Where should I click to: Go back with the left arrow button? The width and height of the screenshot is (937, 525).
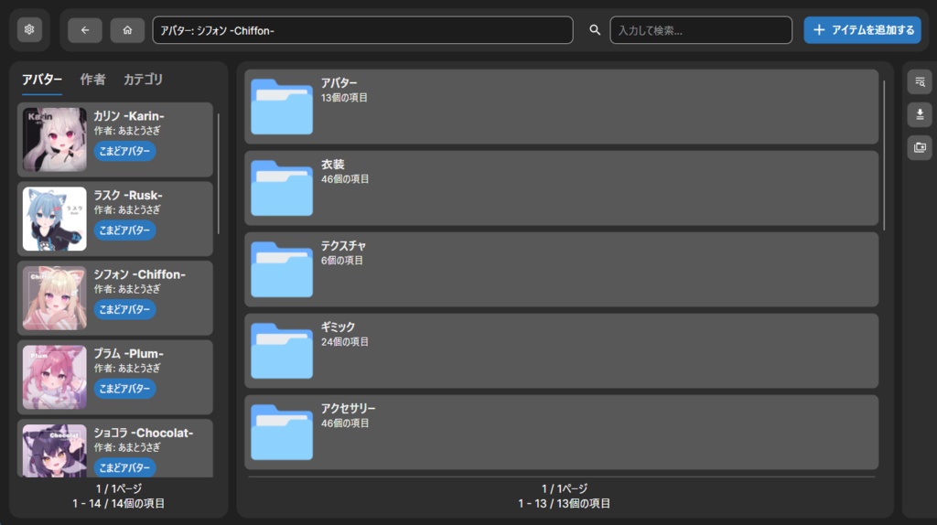pyautogui.click(x=85, y=30)
